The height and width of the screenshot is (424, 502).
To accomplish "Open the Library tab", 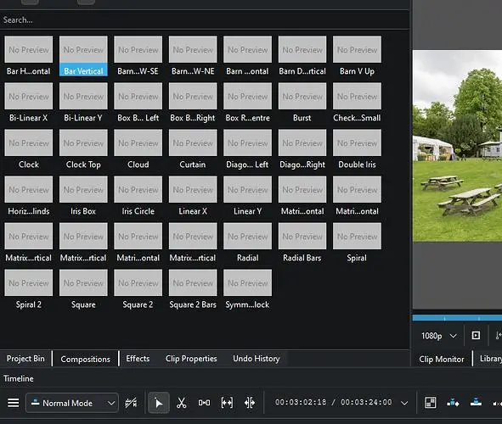I will (490, 359).
